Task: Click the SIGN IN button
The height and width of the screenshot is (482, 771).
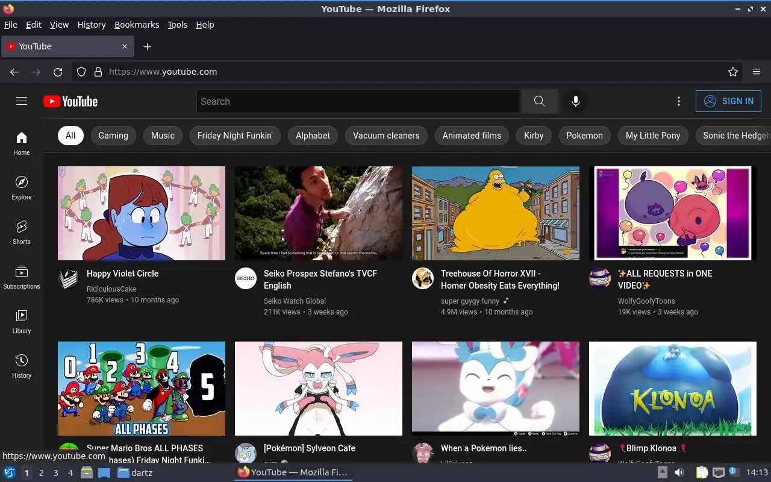Action: [x=728, y=101]
